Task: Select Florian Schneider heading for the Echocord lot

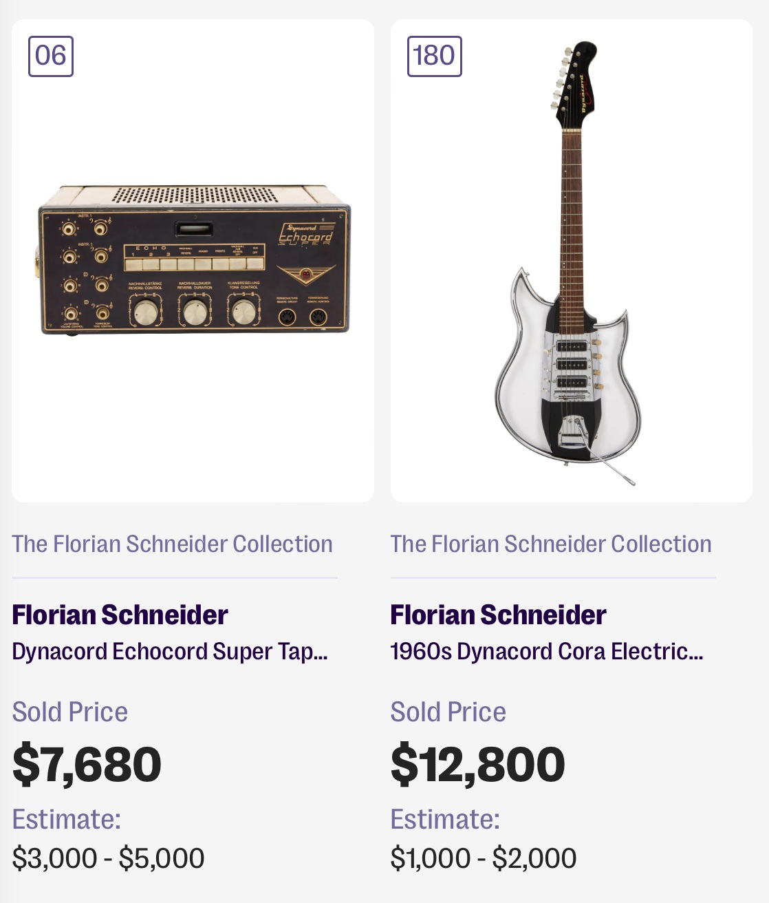Action: 120,615
